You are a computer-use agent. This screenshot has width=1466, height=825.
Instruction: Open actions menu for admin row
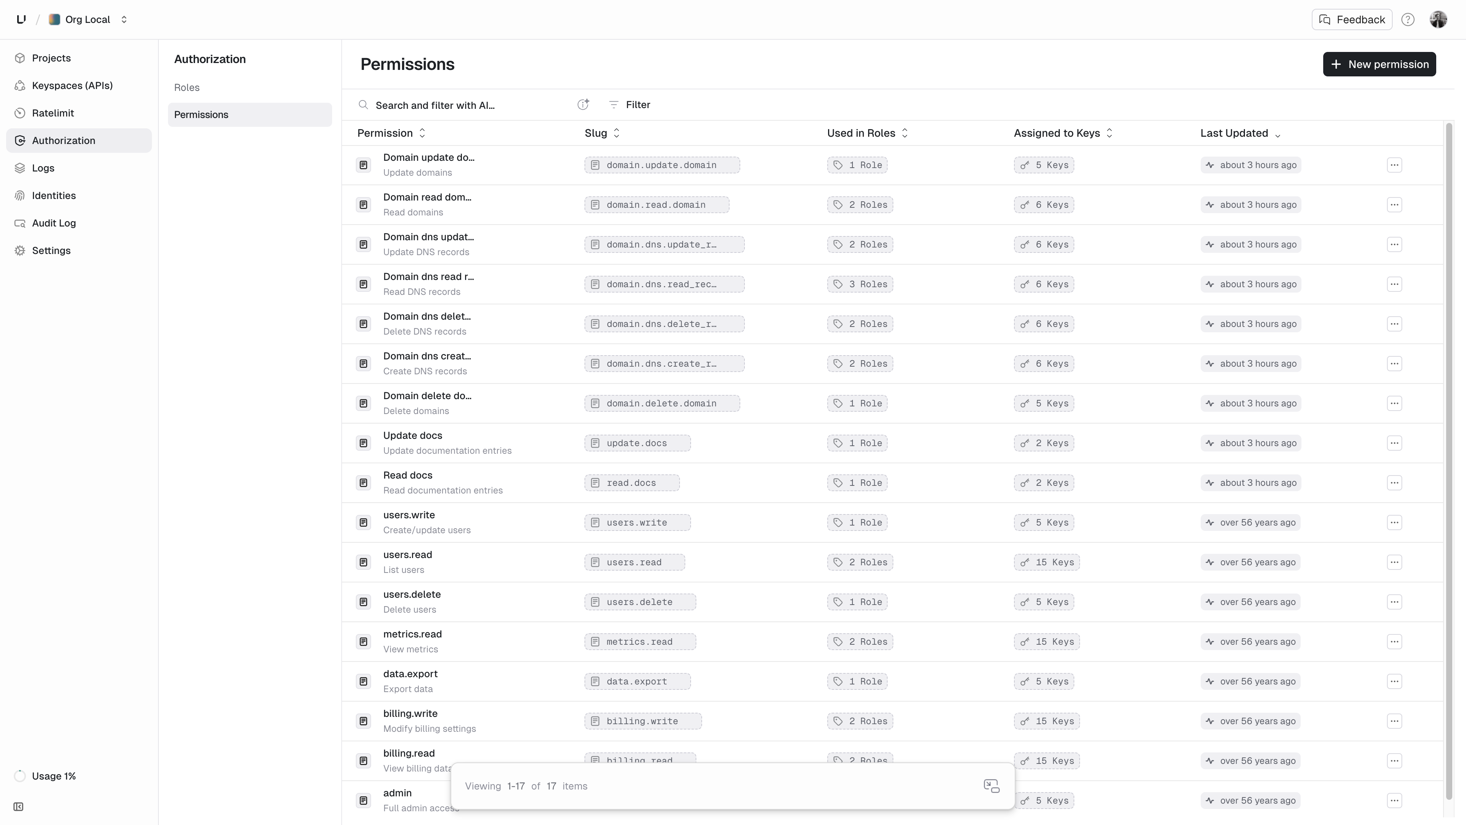click(x=1394, y=801)
